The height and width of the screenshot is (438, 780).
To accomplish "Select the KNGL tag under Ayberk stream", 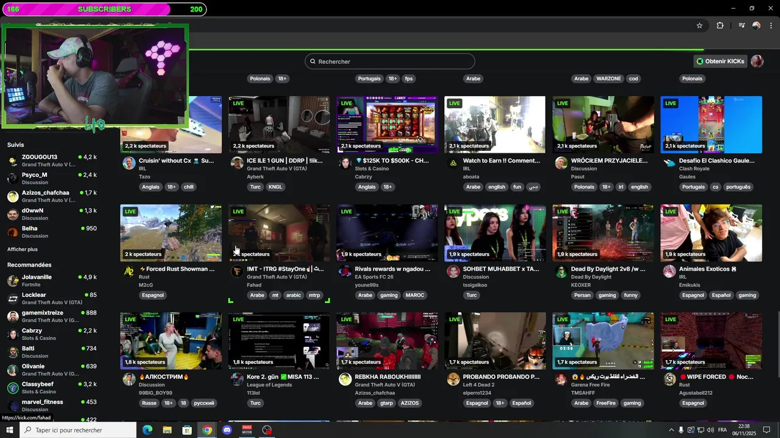I will [x=275, y=187].
